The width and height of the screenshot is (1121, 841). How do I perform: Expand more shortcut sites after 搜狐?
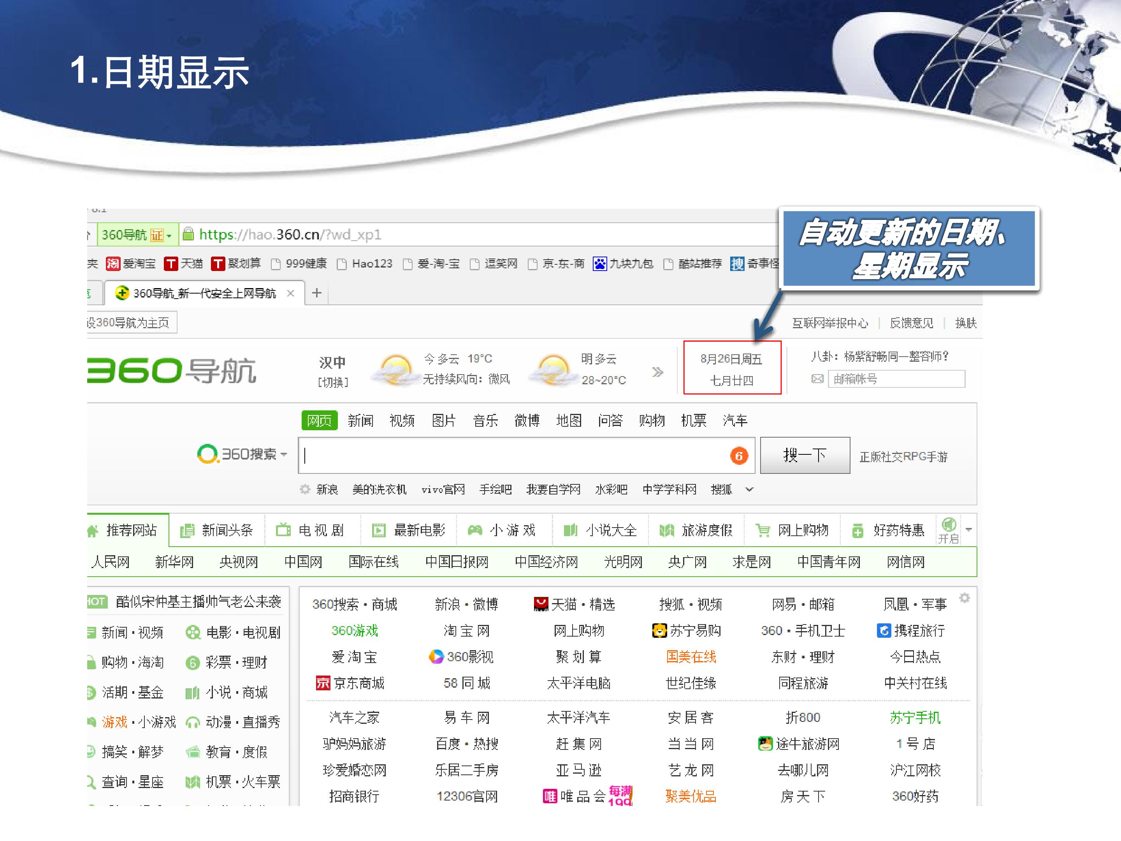point(750,489)
